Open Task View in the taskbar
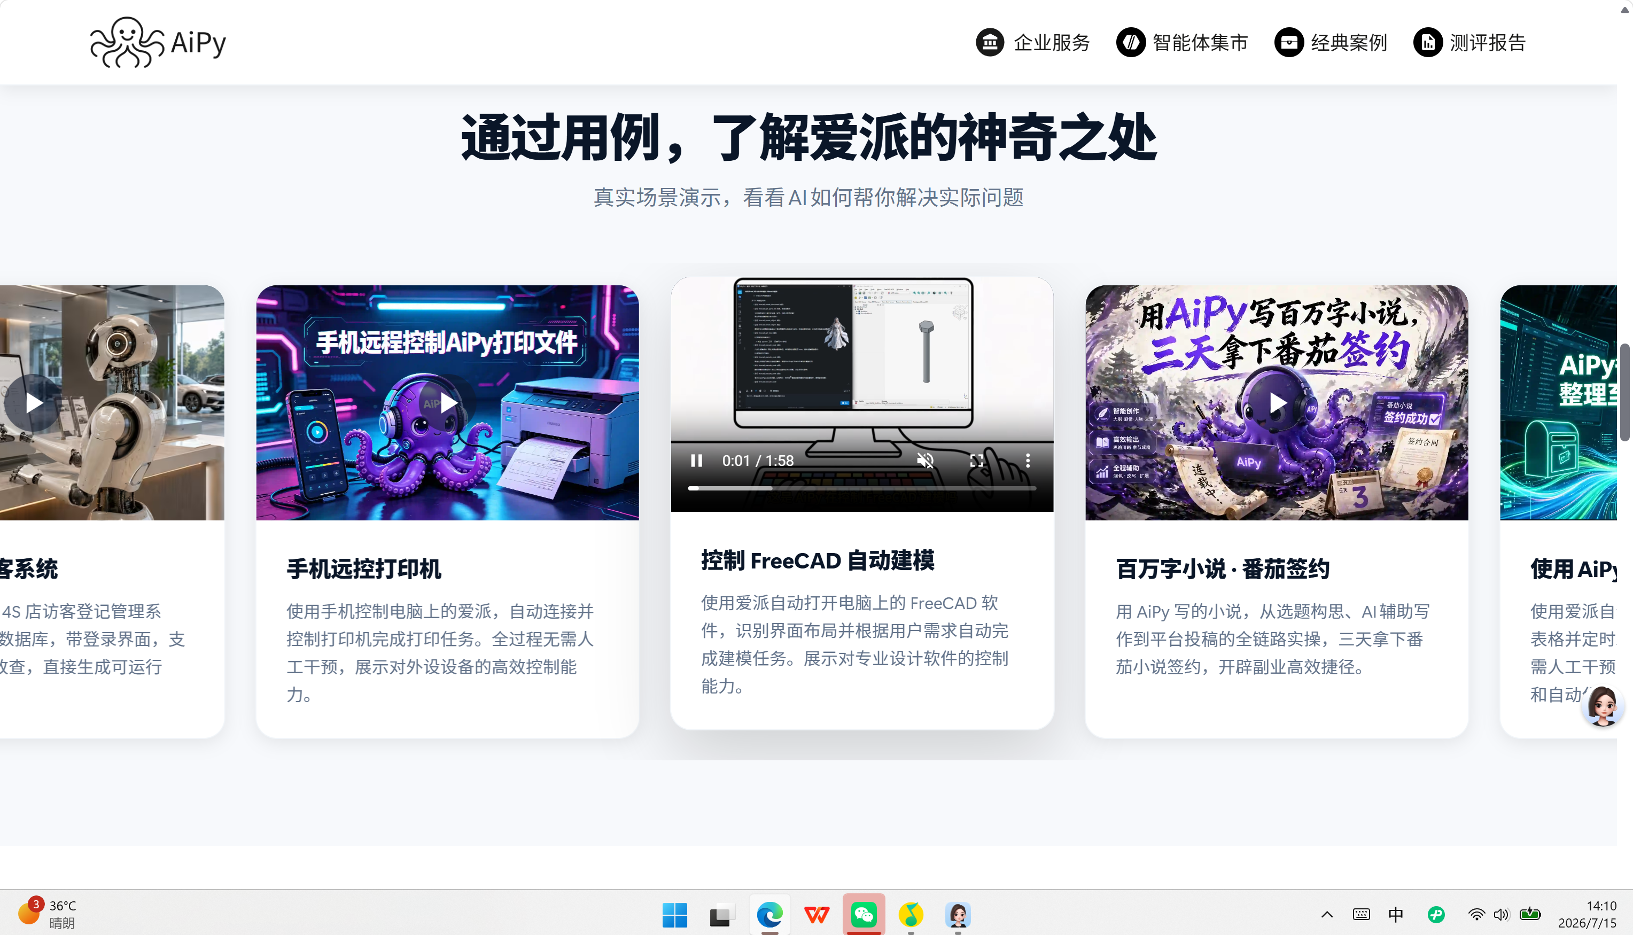Screen dimensions: 1633x935 pyautogui.click(x=721, y=915)
